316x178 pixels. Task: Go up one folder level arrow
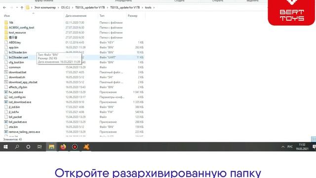pos(22,7)
